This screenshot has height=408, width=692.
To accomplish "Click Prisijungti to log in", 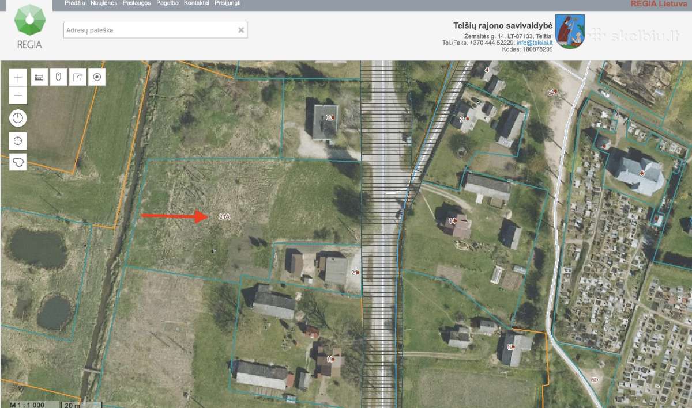I will pyautogui.click(x=227, y=3).
